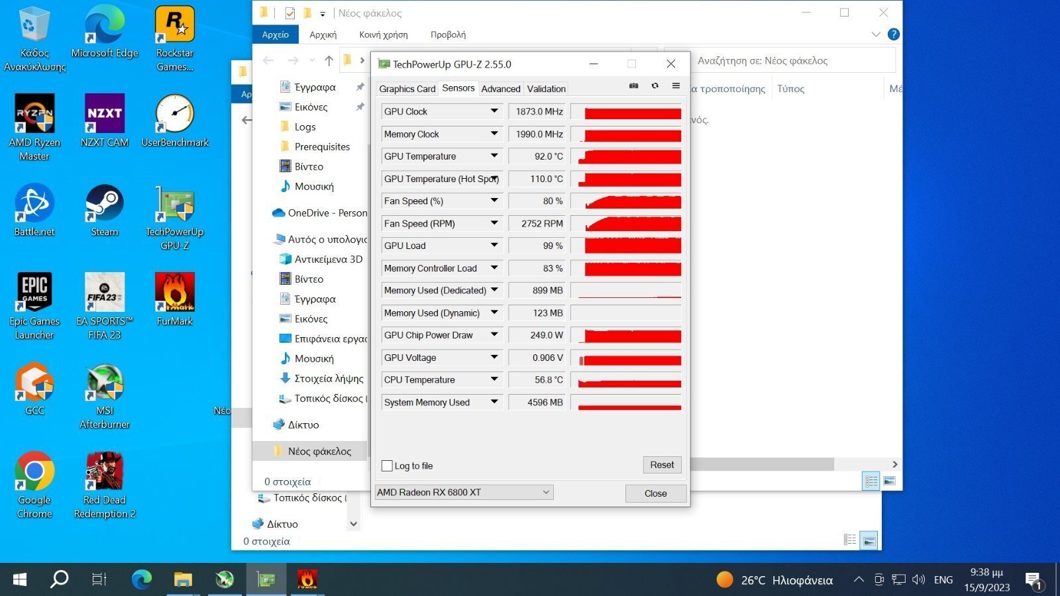Switch Explorer to details view icon
The width and height of the screenshot is (1060, 596).
click(x=871, y=481)
